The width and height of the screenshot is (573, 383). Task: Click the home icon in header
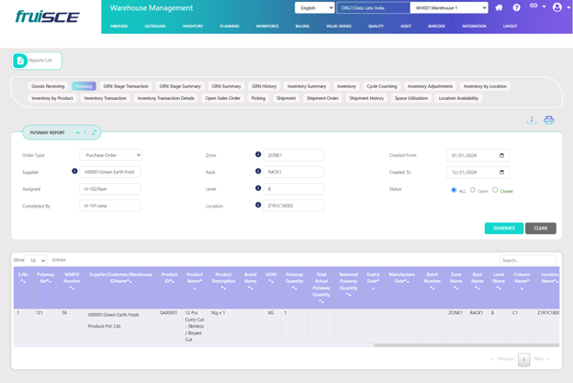[x=499, y=8]
